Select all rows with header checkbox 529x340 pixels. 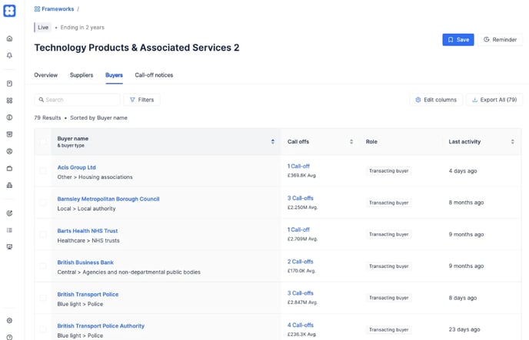[43, 142]
